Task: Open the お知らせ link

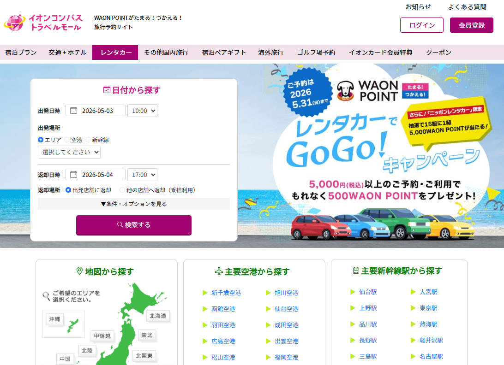Action: (x=418, y=7)
